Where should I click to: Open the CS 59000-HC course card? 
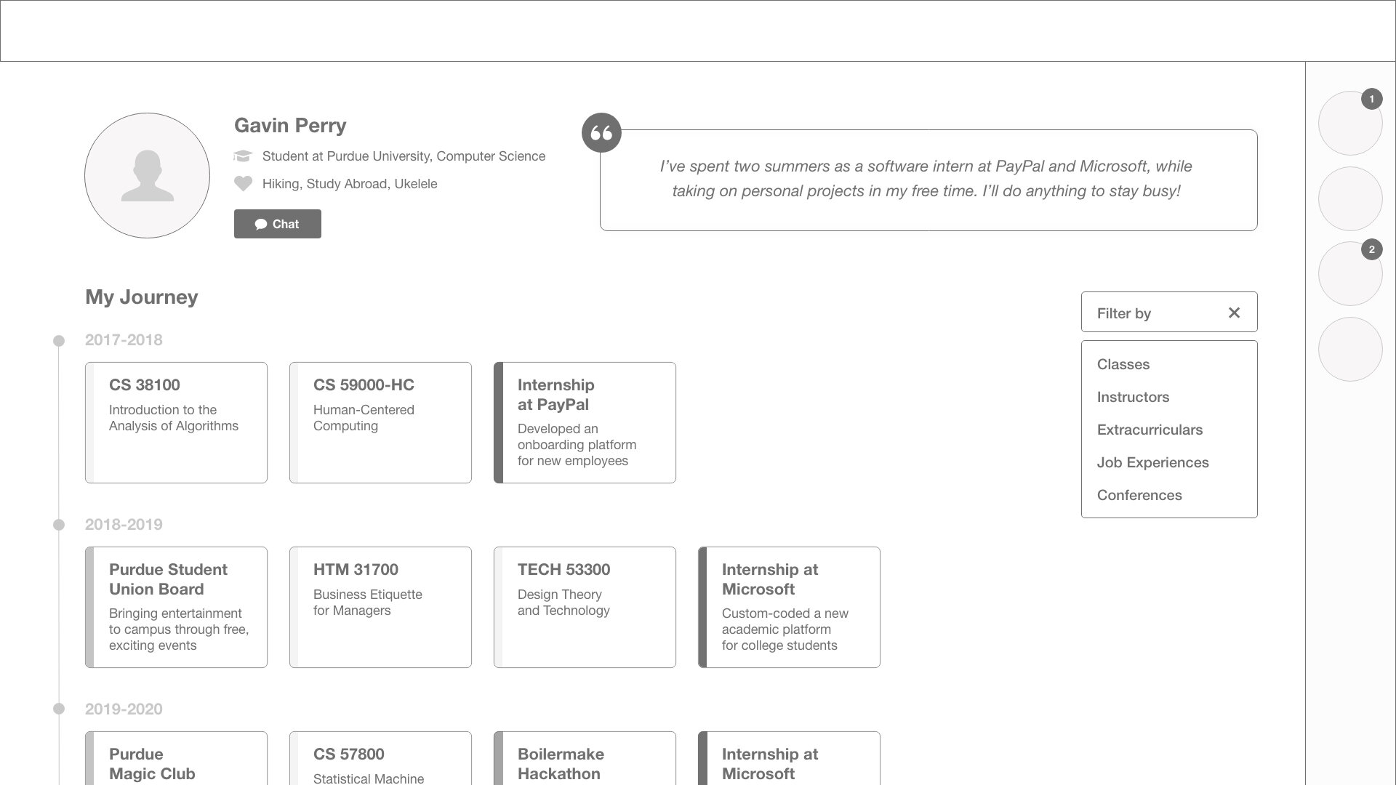point(380,422)
